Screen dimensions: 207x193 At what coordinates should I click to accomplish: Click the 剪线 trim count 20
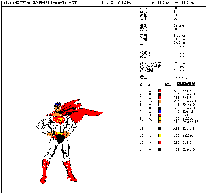(175, 29)
